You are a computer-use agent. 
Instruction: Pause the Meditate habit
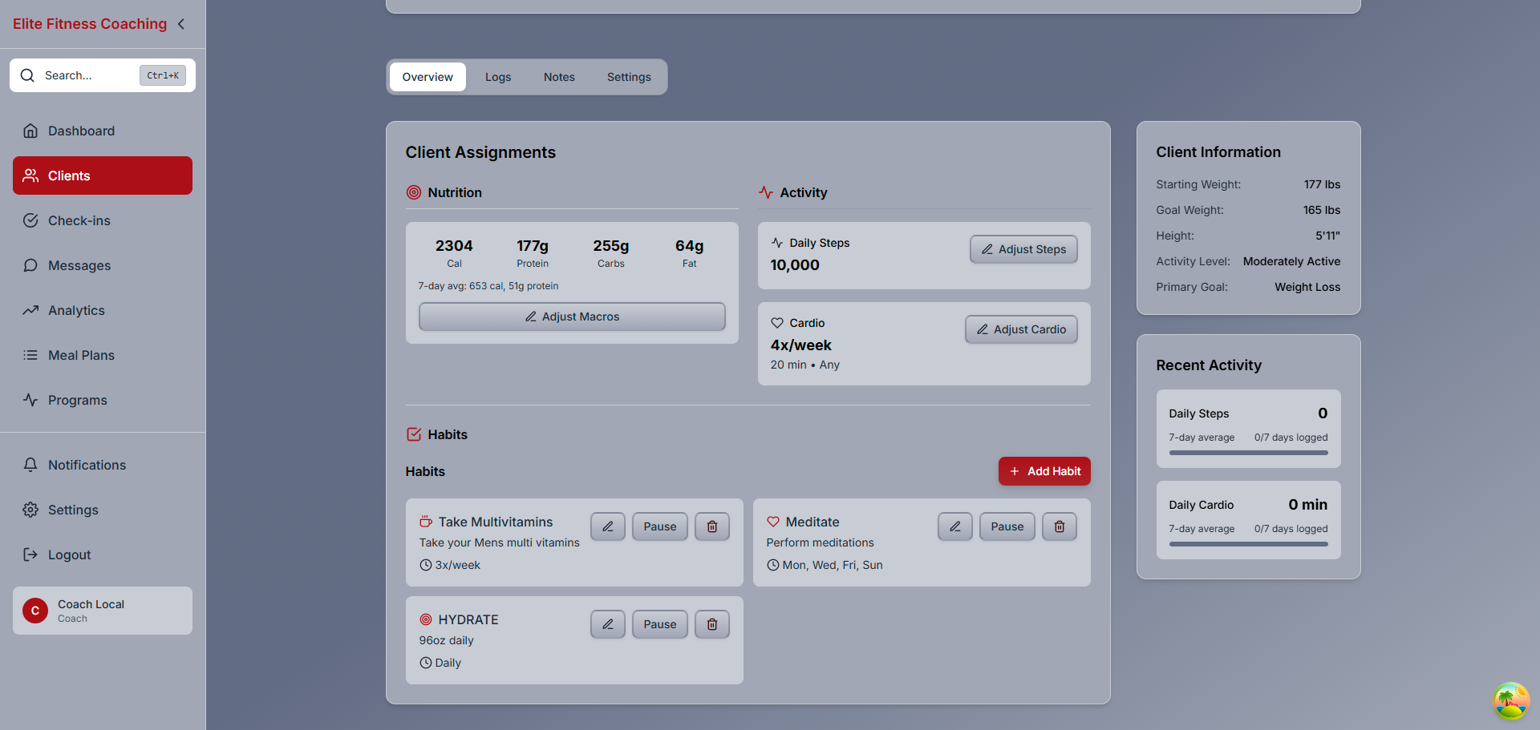[1007, 526]
